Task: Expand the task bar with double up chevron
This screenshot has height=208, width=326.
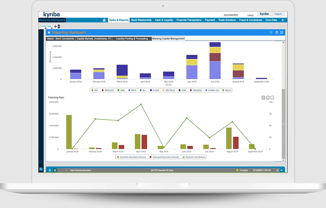Action: point(50,170)
